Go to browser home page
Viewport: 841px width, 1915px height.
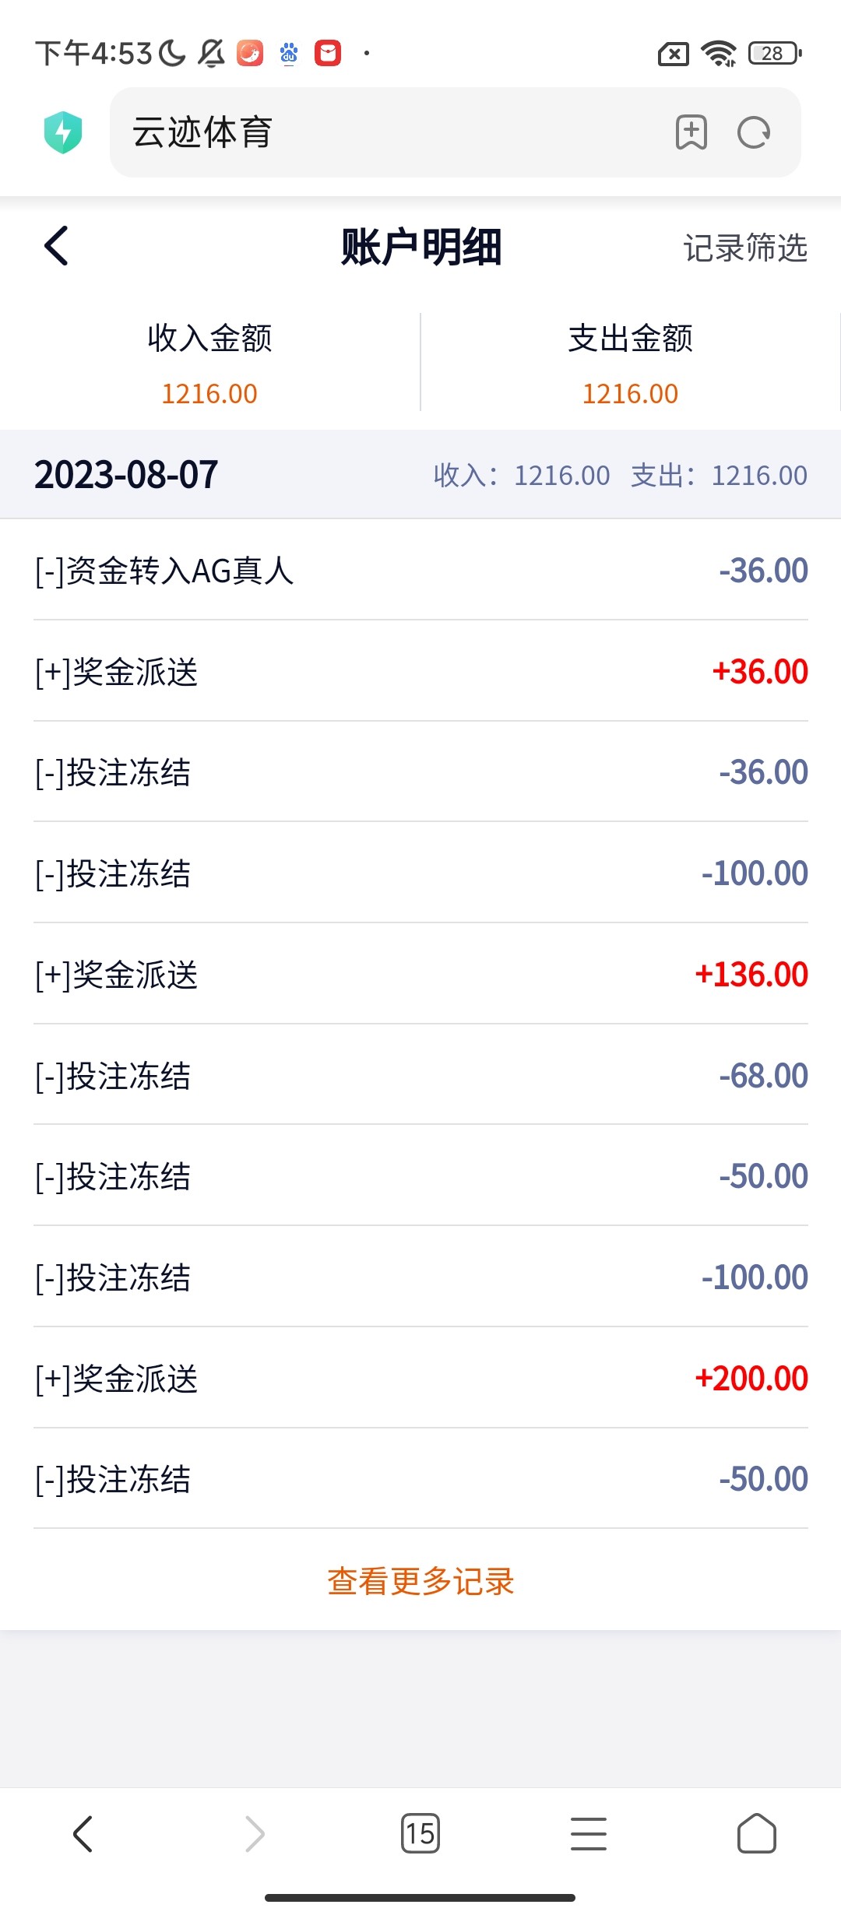pos(756,1833)
